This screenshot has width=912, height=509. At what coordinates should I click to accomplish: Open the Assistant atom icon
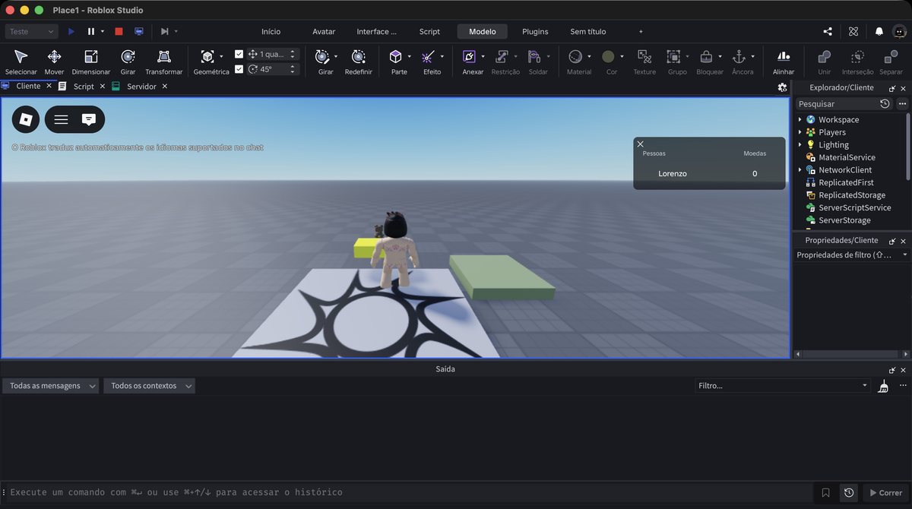pyautogui.click(x=853, y=31)
